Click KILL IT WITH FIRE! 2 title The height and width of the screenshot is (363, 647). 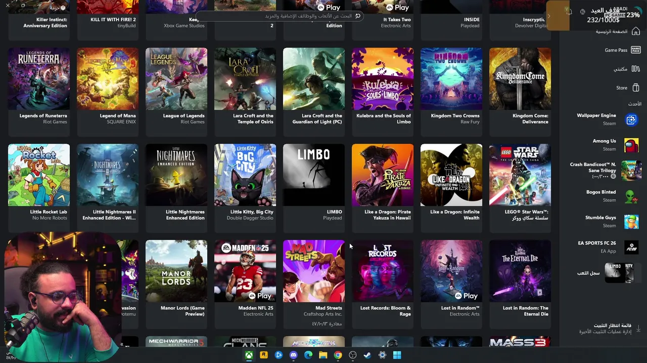(x=113, y=20)
